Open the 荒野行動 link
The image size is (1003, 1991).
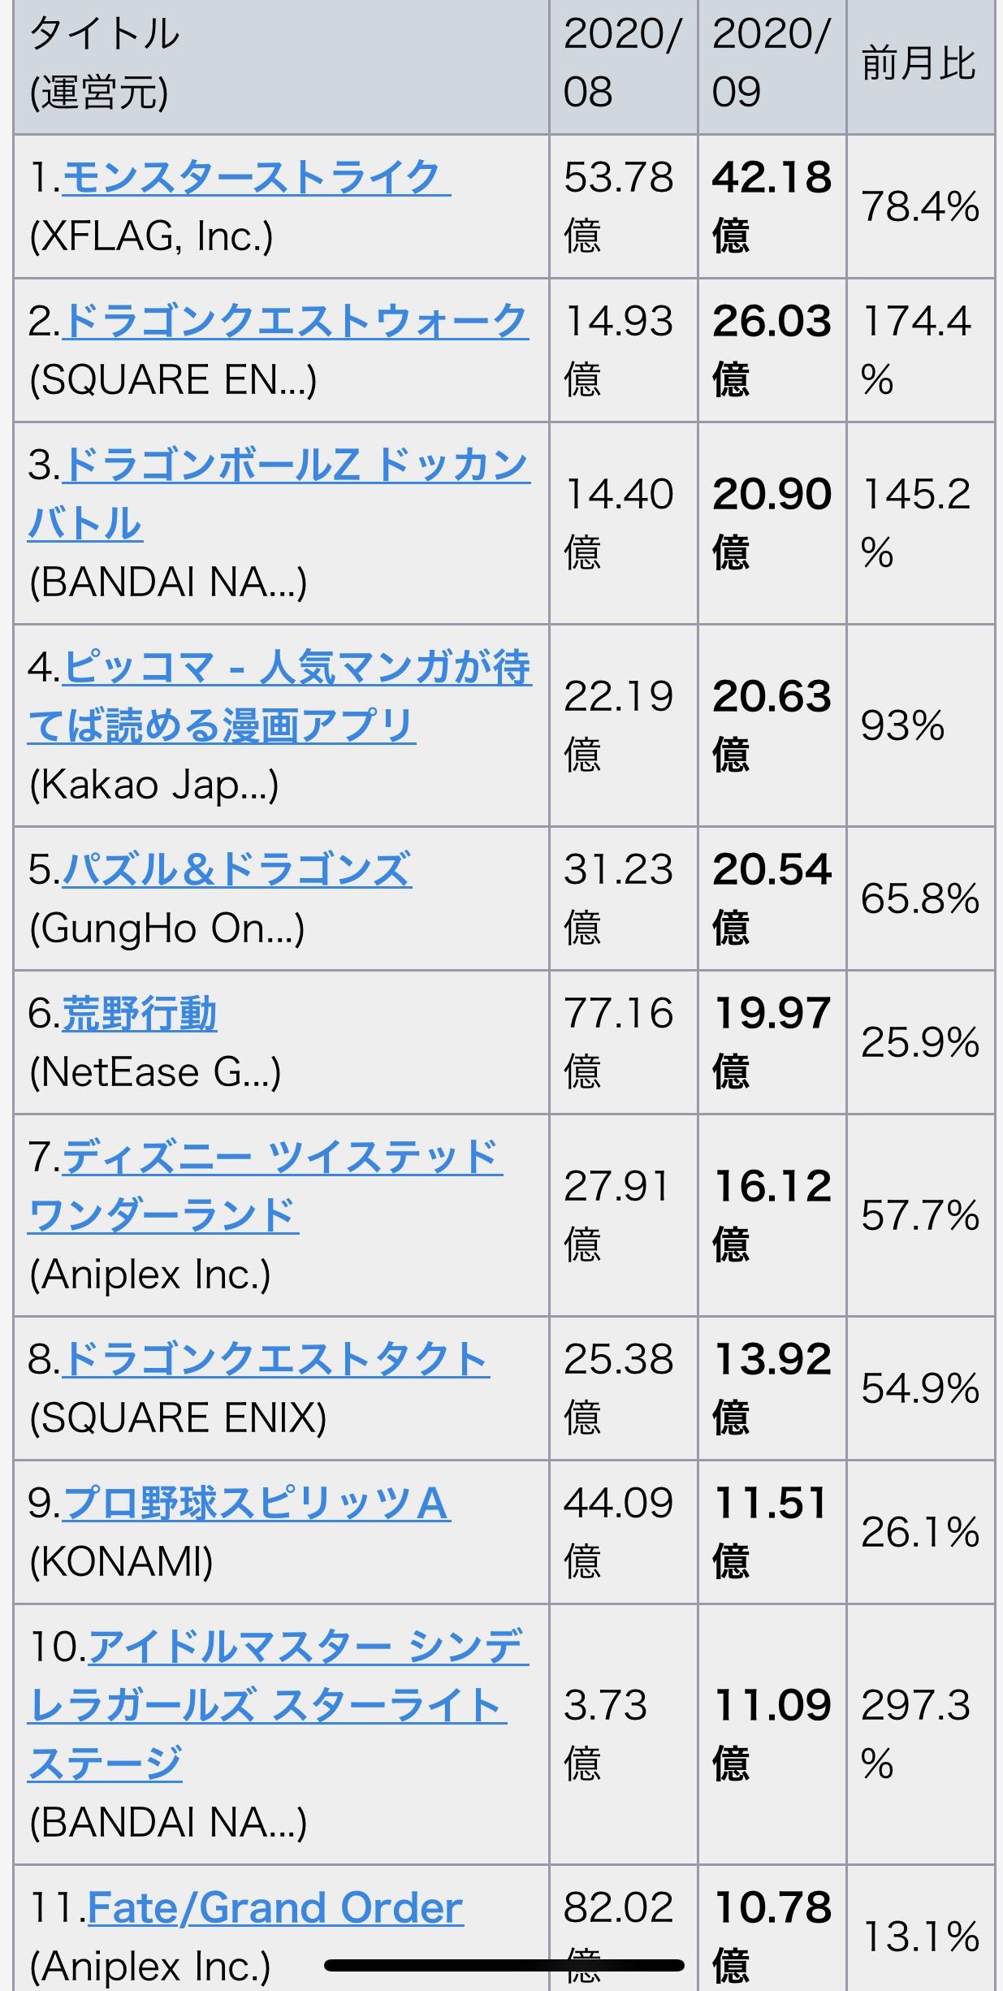(140, 1014)
